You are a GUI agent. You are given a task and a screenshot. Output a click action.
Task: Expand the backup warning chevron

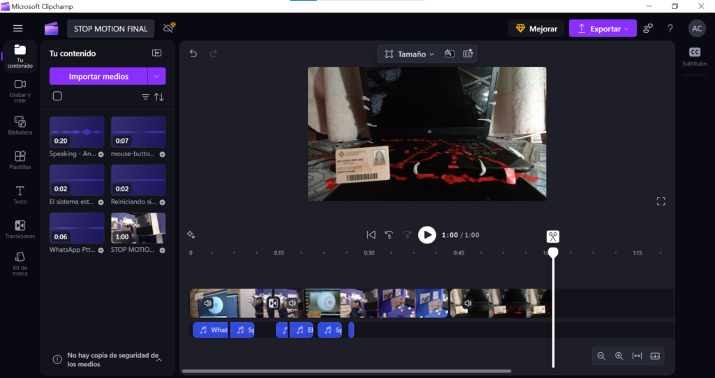pyautogui.click(x=159, y=359)
